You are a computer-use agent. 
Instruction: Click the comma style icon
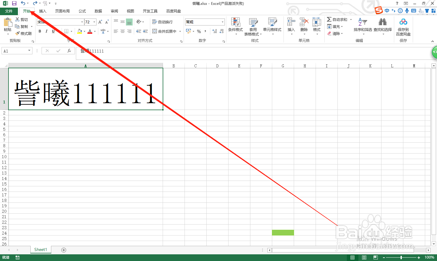[205, 31]
